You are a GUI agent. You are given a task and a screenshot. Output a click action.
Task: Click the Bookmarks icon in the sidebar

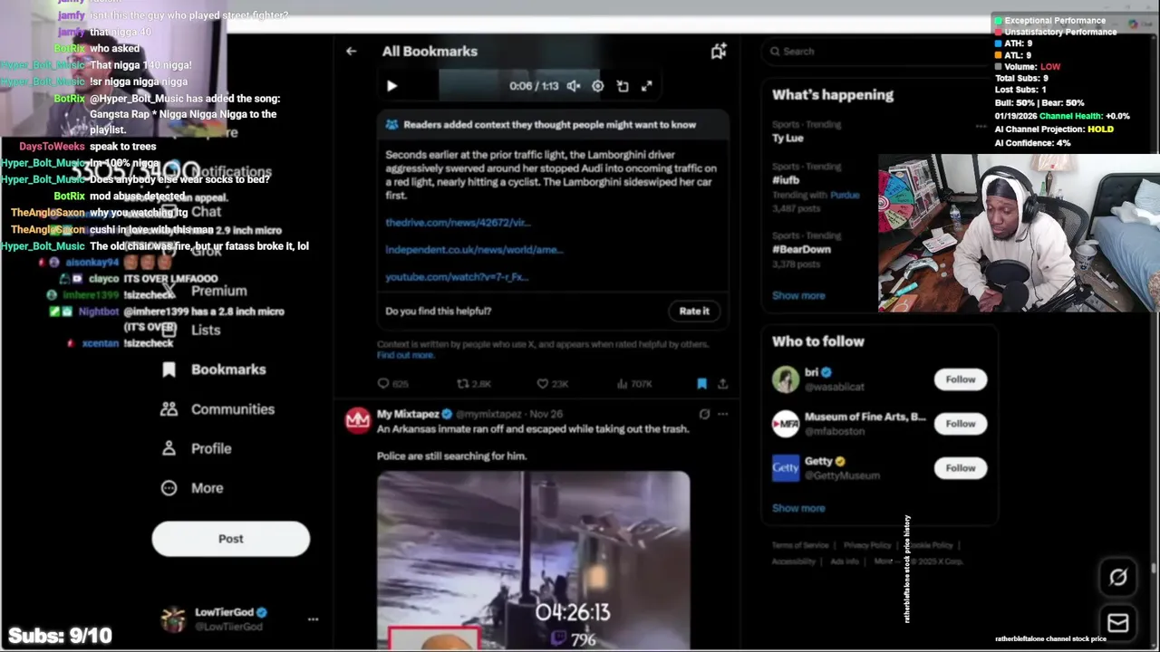pyautogui.click(x=169, y=369)
